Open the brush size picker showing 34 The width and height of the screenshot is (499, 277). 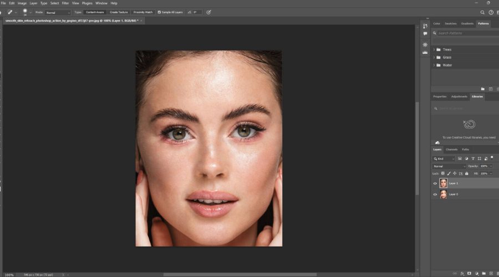(27, 12)
